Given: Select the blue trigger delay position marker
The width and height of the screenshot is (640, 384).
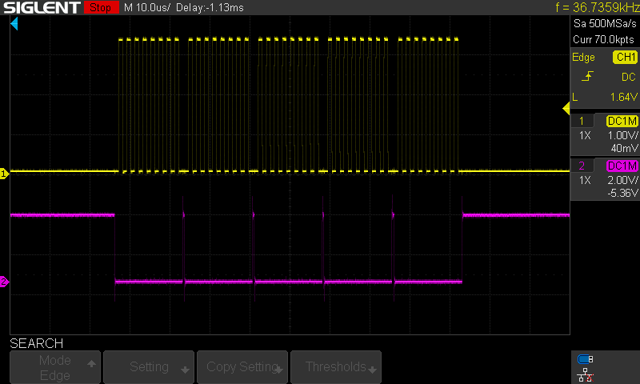Looking at the screenshot, I should pyautogui.click(x=14, y=24).
